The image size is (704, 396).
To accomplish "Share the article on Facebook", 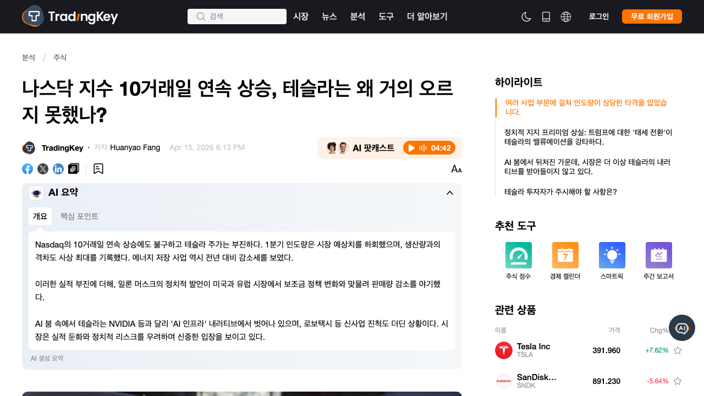I will pos(28,169).
